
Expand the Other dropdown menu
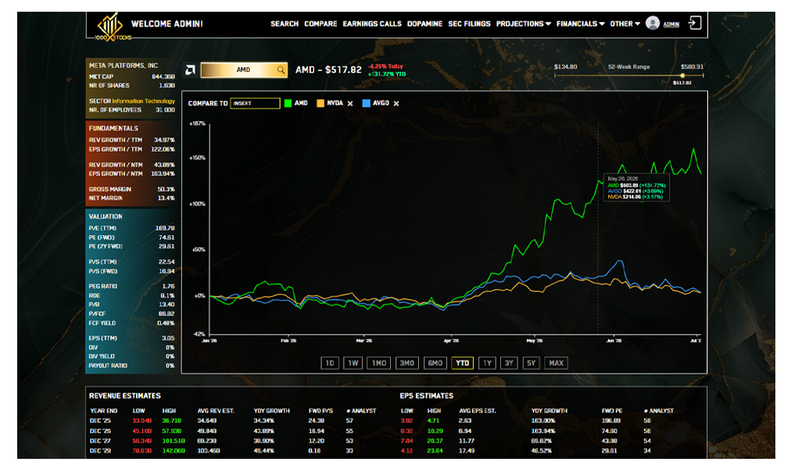pyautogui.click(x=625, y=23)
